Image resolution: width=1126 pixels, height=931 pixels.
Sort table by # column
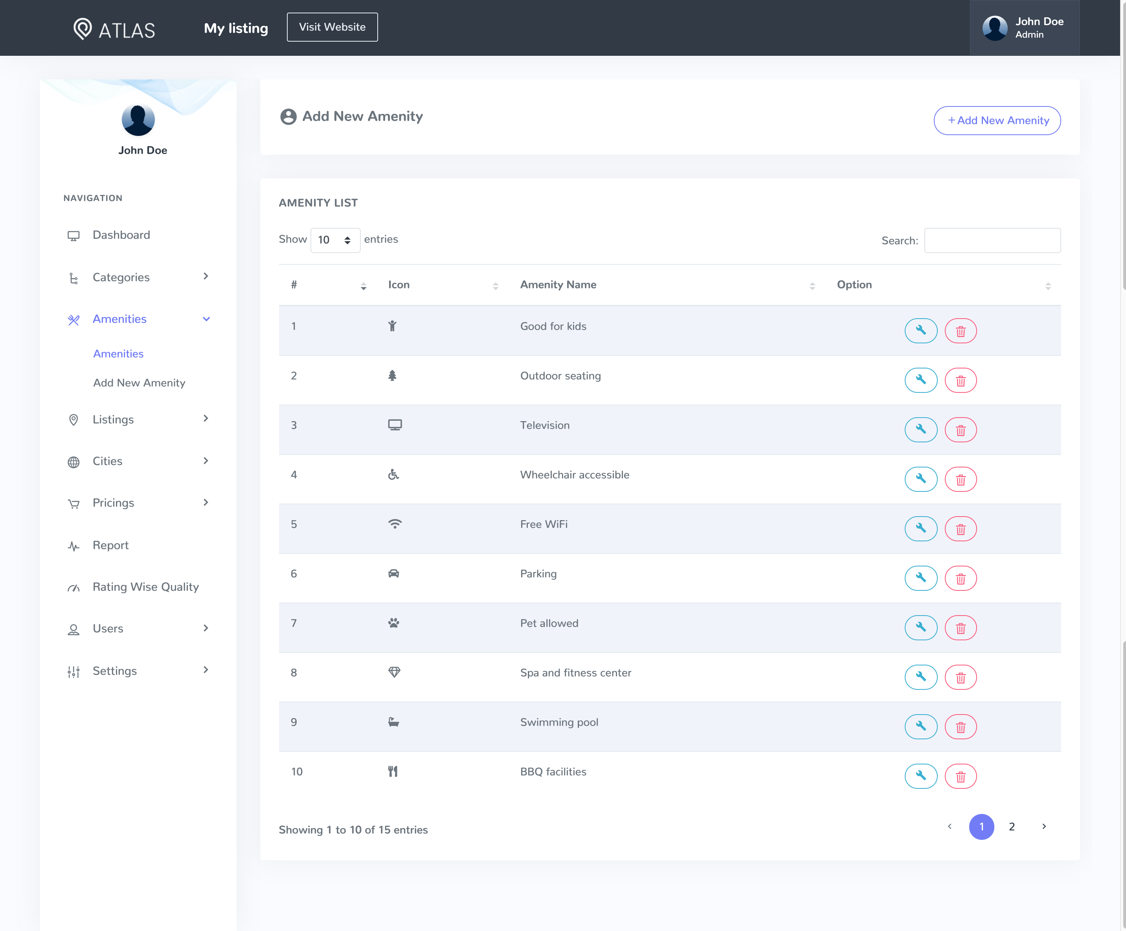[x=363, y=286]
